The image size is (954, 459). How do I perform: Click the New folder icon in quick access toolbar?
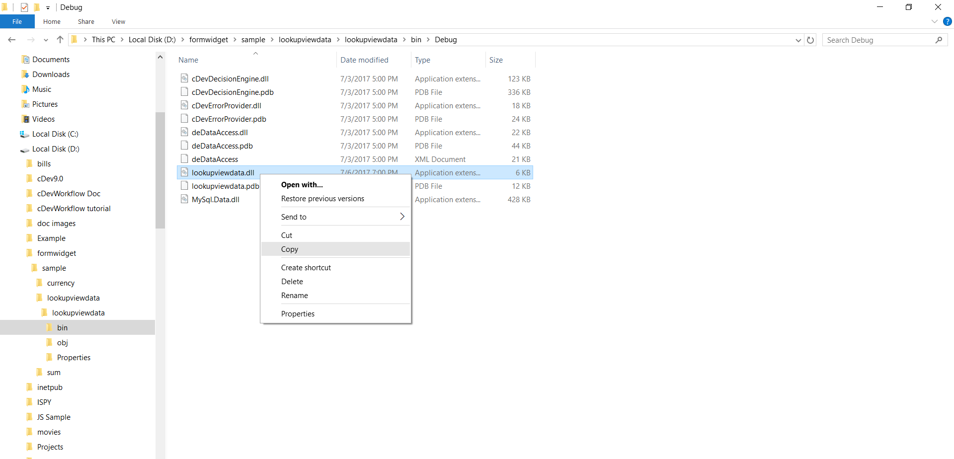37,7
